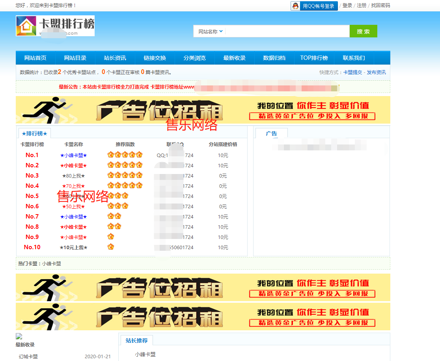
Task: Click the two-crown rating in row No.8
Action: point(114,226)
